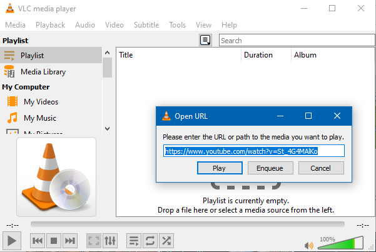Click the Open URL dialog cone icon

tap(166, 116)
